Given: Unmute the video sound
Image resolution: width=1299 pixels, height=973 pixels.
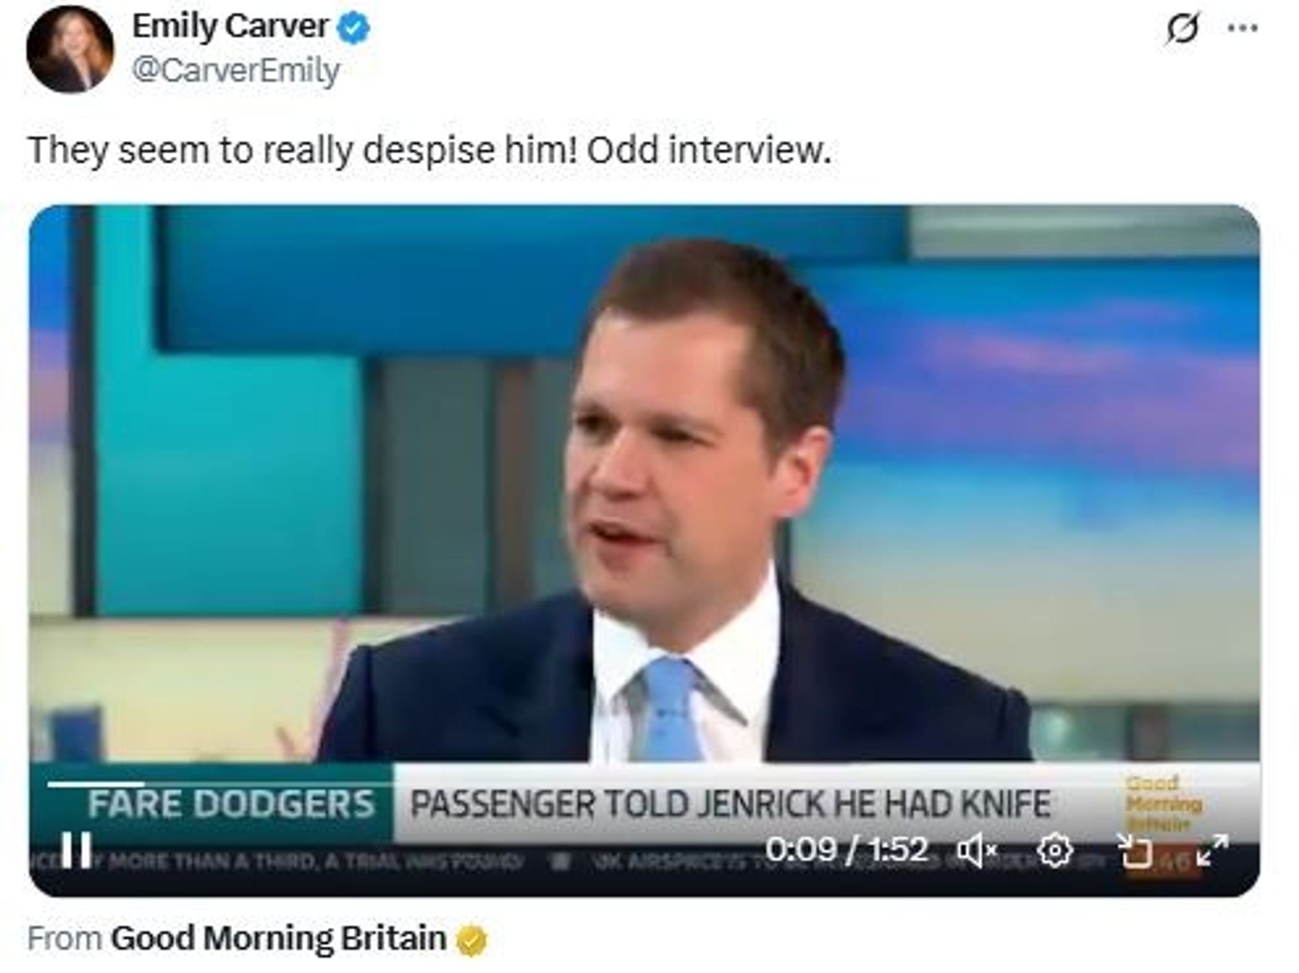Looking at the screenshot, I should coord(977,850).
